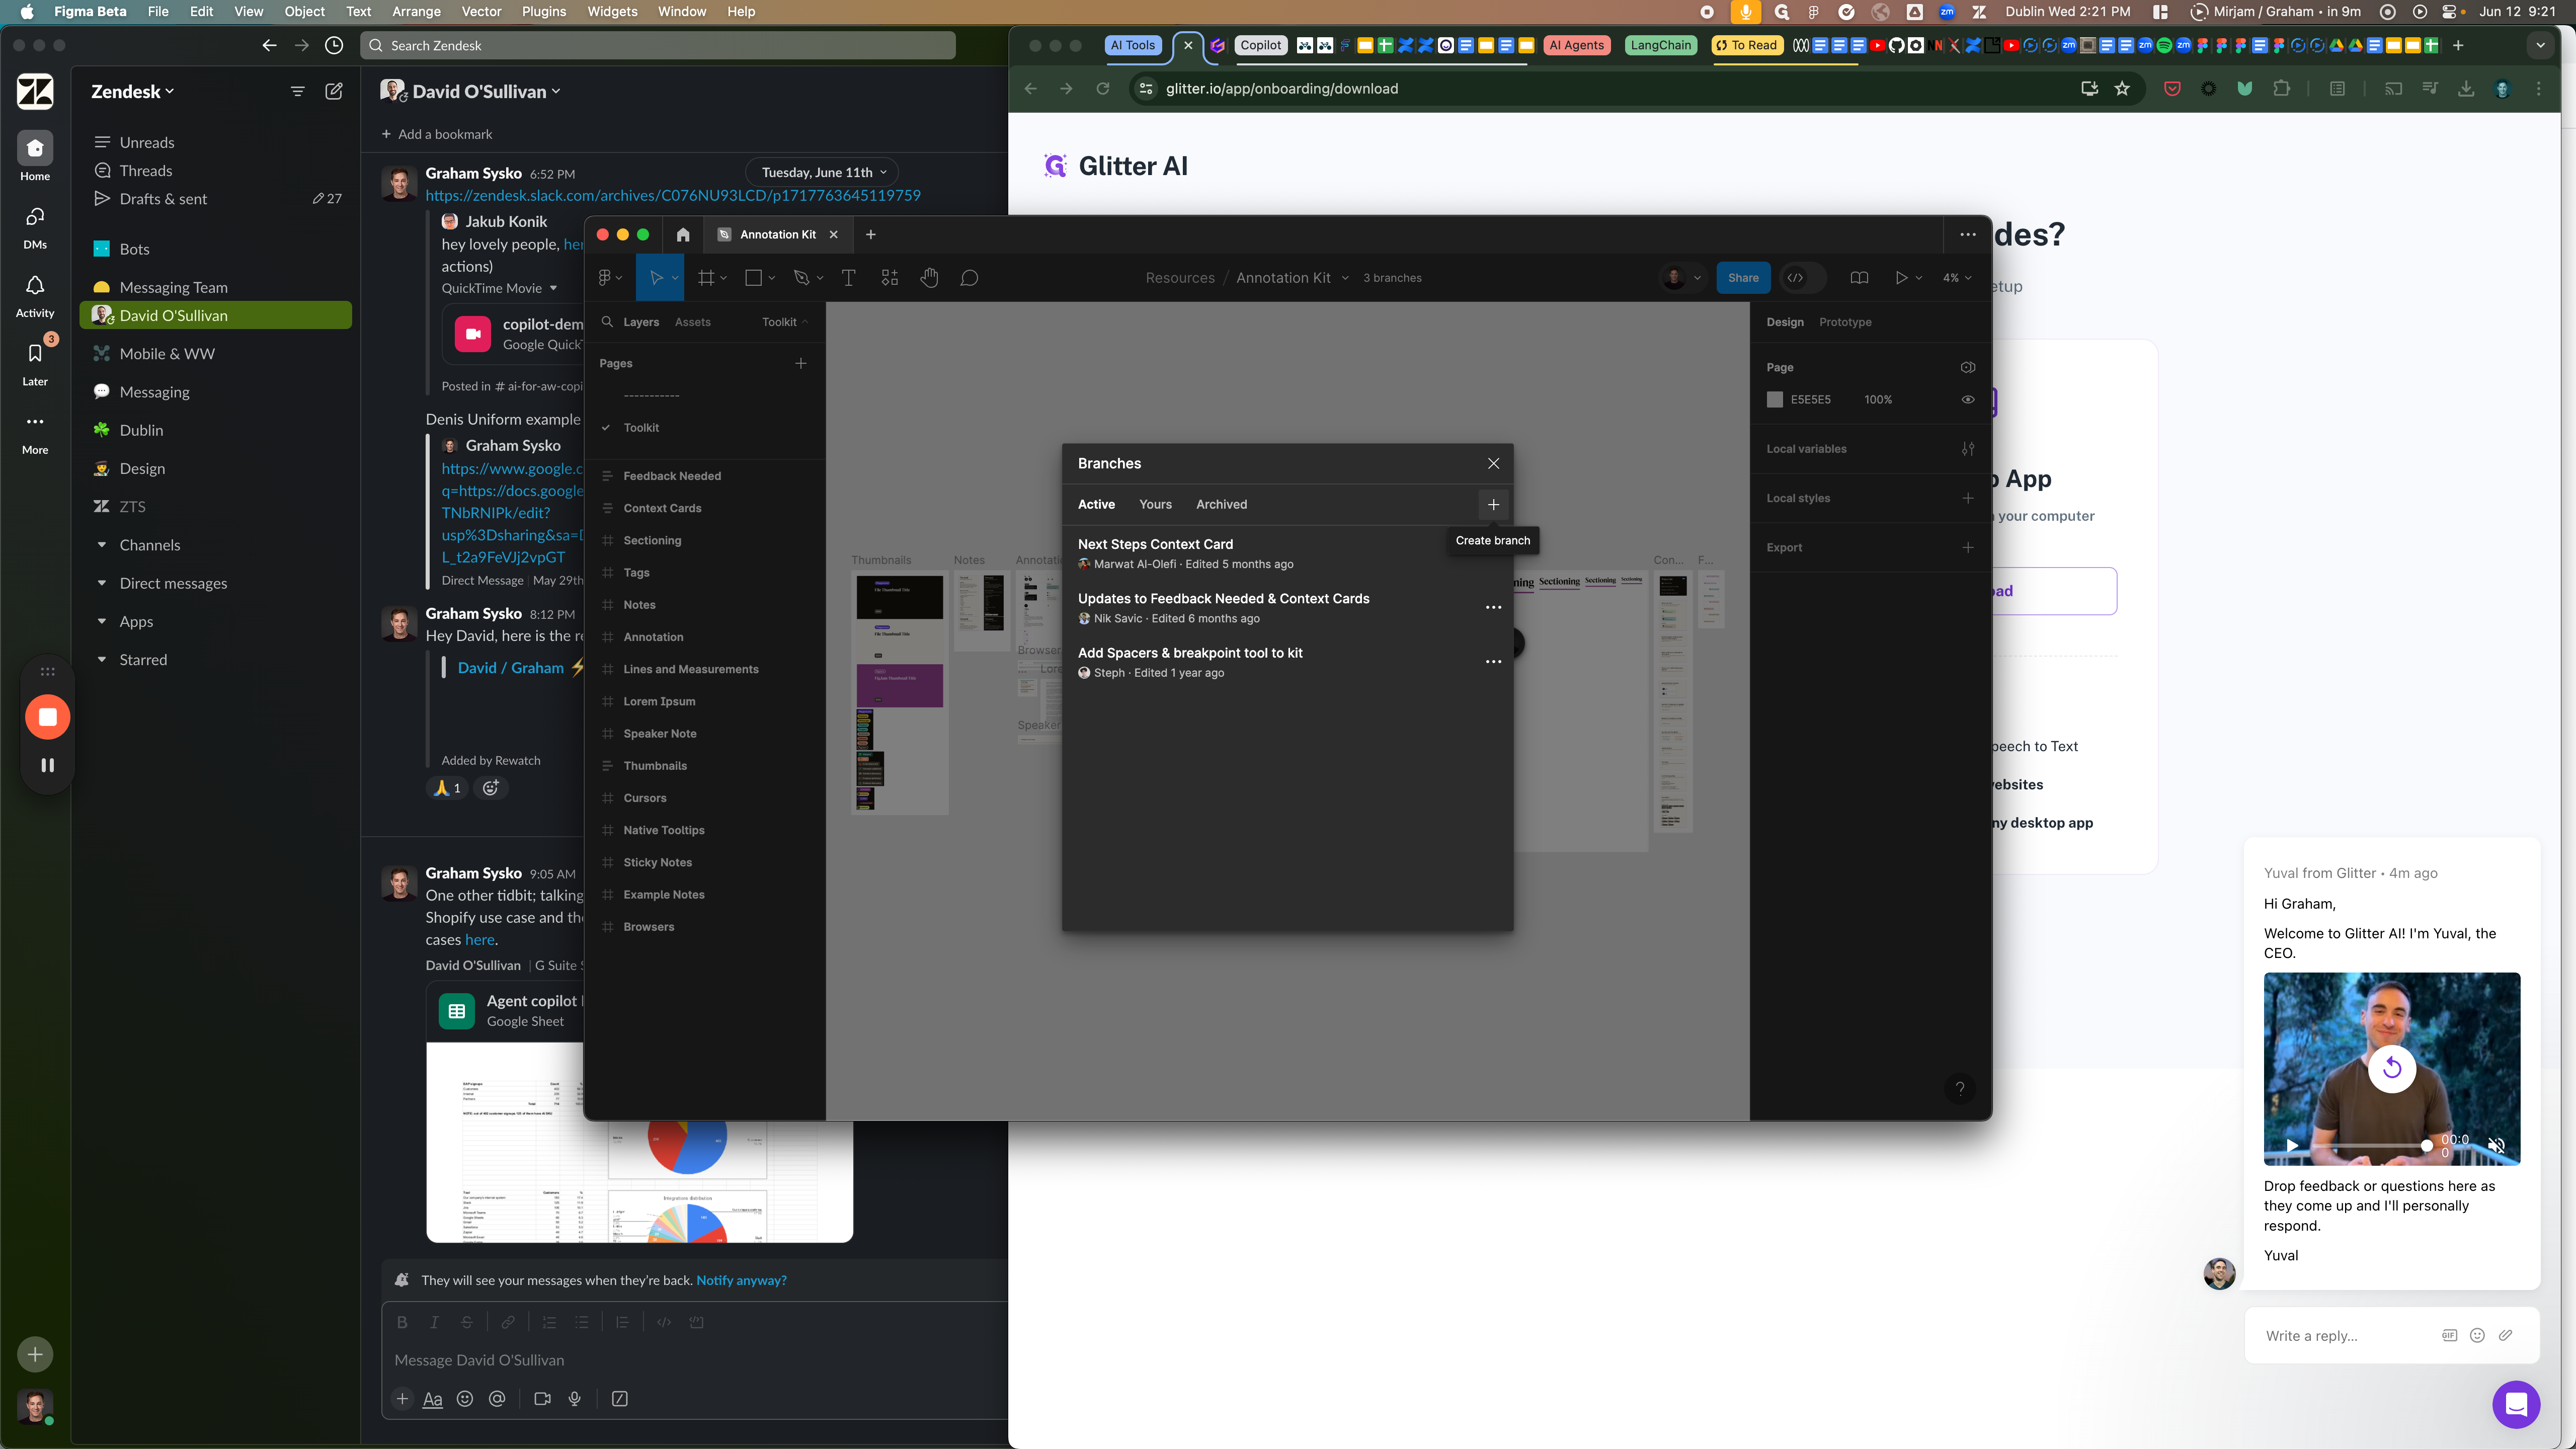This screenshot has height=1449, width=2576.
Task: Pause the screen recording
Action: point(47,765)
